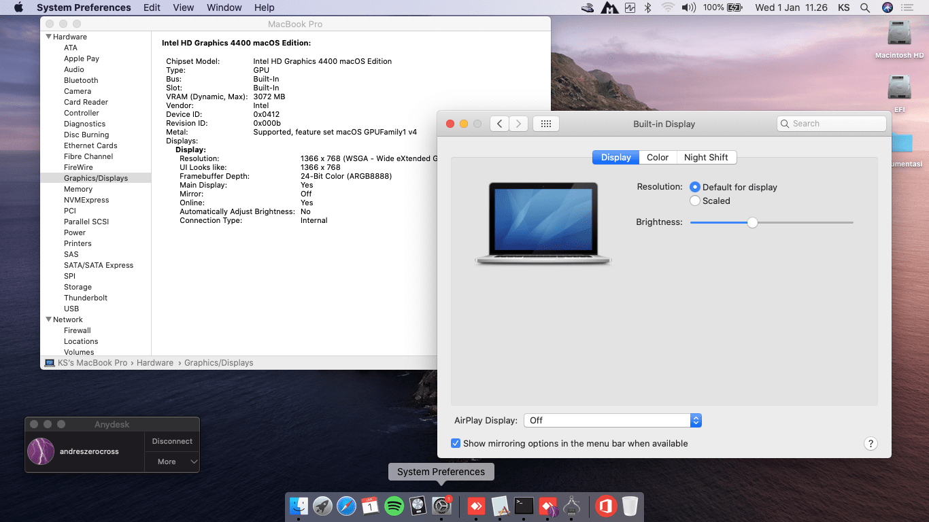Switch to the Night Shift tab
Image resolution: width=929 pixels, height=522 pixels.
[x=706, y=157]
